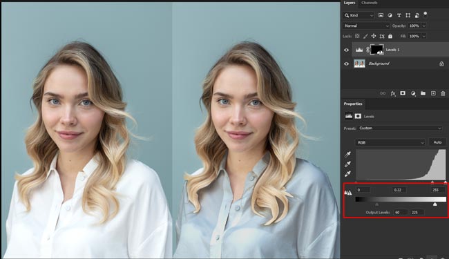
Task: Create a new group folder
Action: [x=423, y=93]
